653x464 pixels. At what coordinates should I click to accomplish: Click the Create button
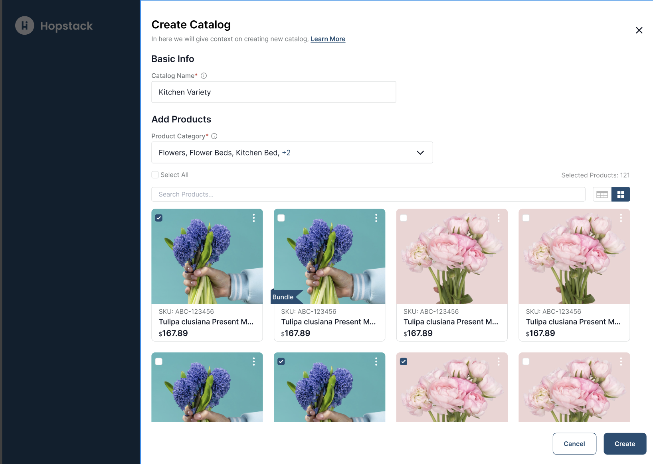[625, 444]
